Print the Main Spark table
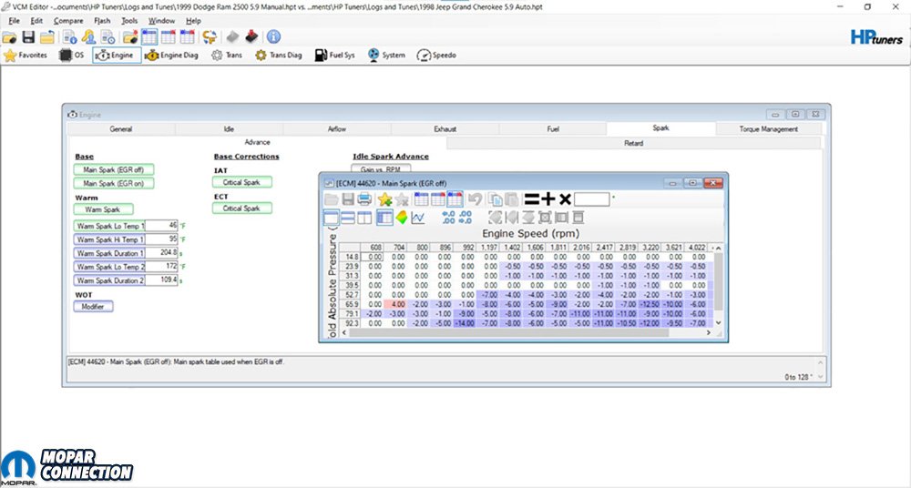Screen dimensions: 911x488 (364, 199)
